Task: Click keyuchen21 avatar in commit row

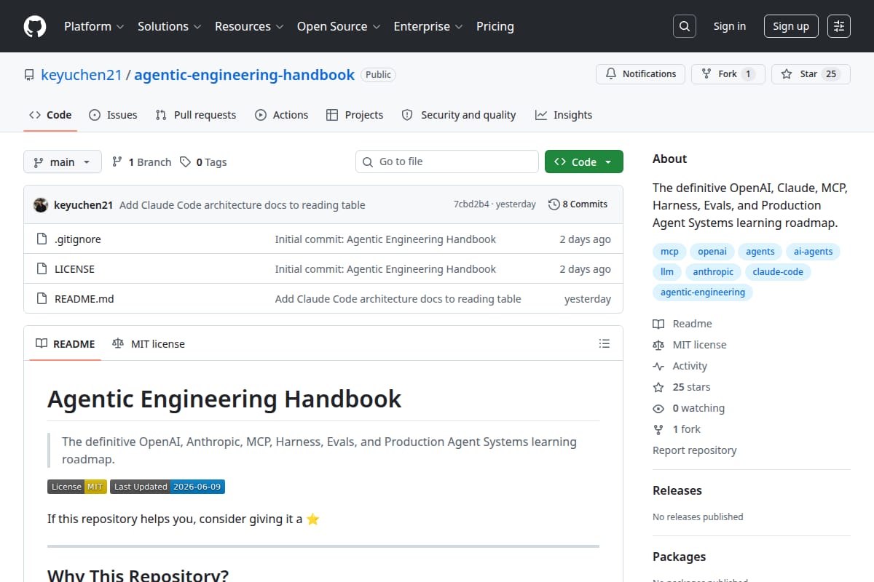Action: 41,204
